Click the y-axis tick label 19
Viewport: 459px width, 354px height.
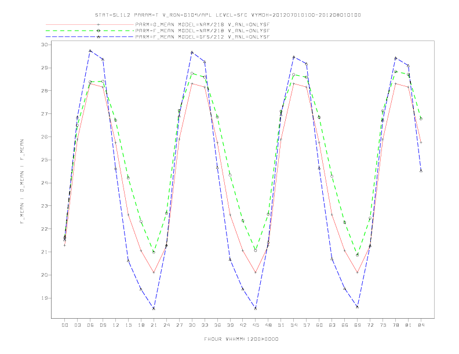pos(45,298)
